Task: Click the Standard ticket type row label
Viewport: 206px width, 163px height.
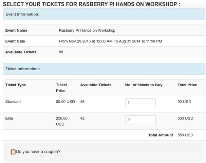Action: tap(13, 101)
